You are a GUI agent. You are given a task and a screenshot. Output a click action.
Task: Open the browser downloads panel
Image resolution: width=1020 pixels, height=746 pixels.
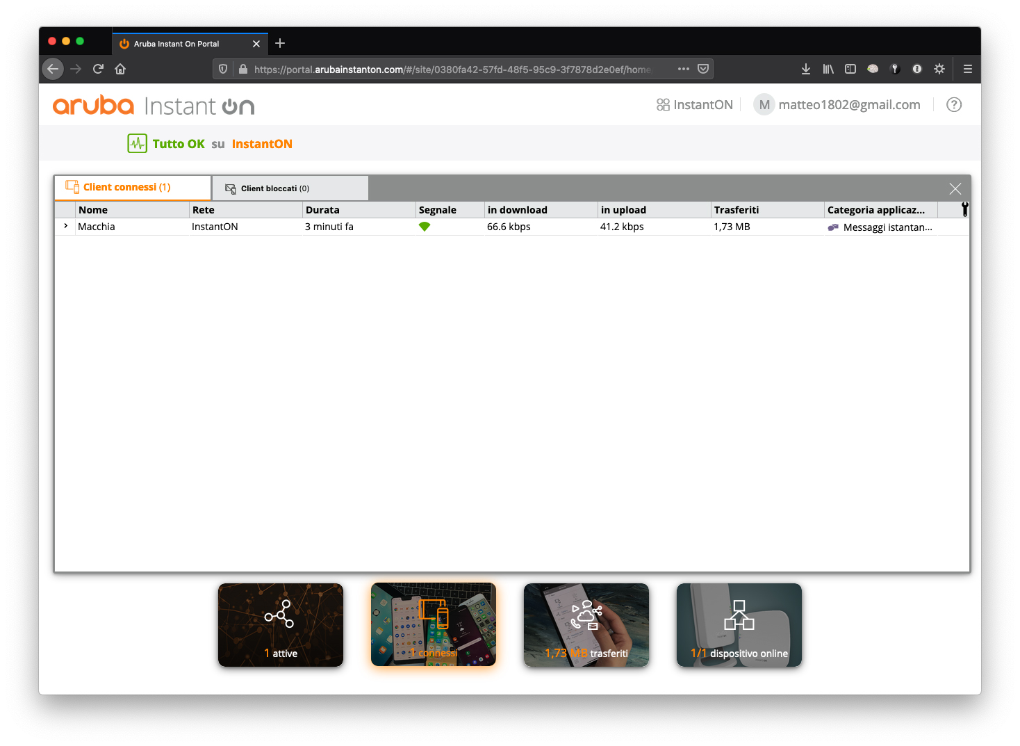pyautogui.click(x=806, y=69)
